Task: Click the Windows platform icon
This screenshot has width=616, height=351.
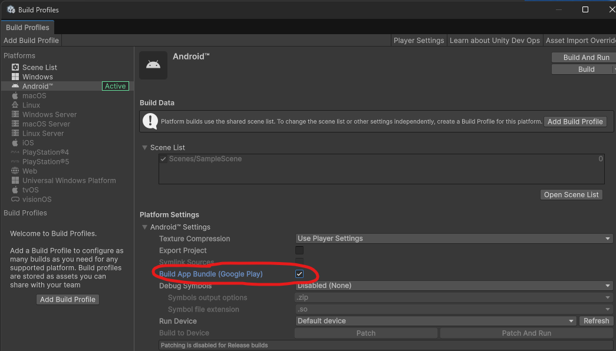Action: [15, 77]
